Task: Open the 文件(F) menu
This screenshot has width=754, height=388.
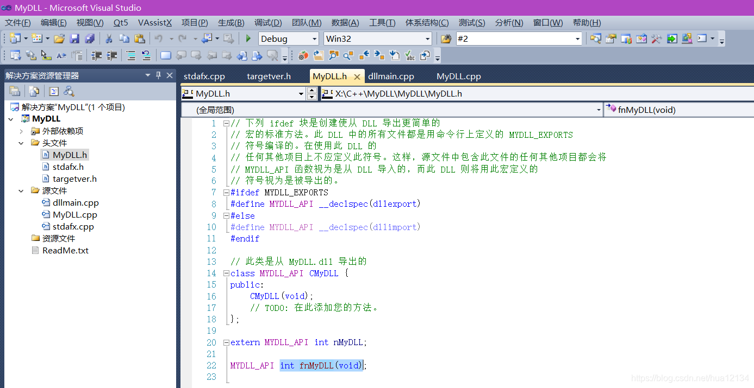Action: coord(18,23)
